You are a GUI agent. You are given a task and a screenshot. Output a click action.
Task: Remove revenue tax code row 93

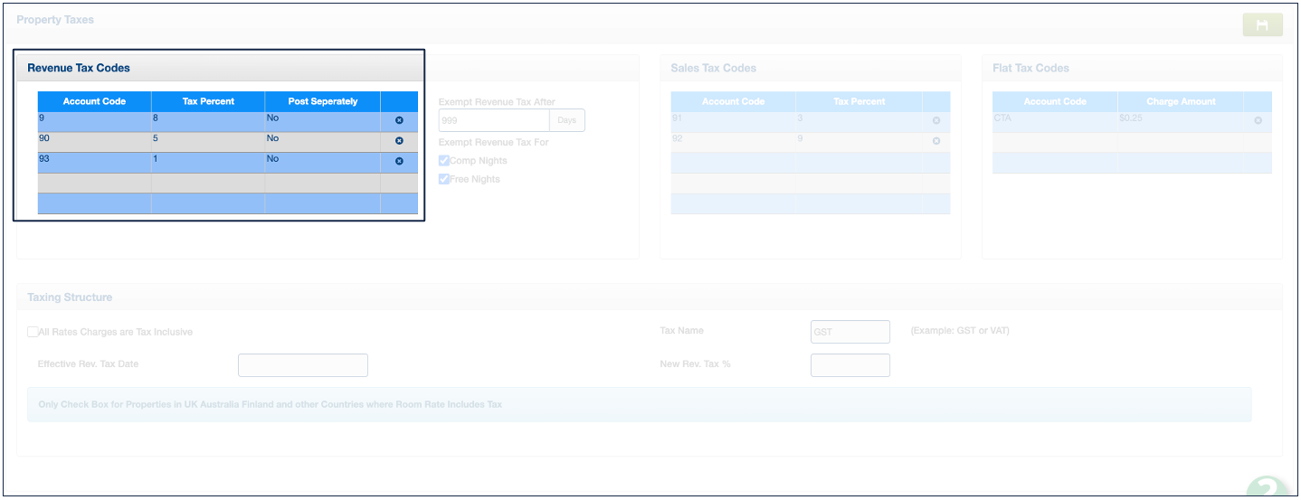[x=399, y=161]
